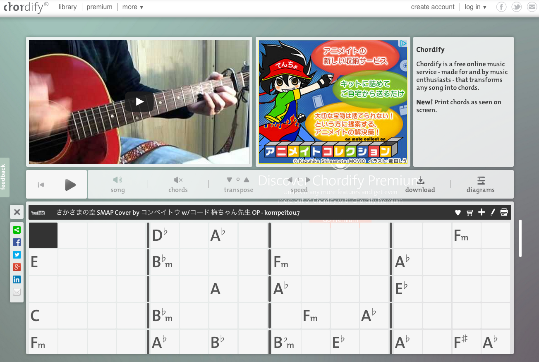Click the shopping cart icon

(470, 213)
